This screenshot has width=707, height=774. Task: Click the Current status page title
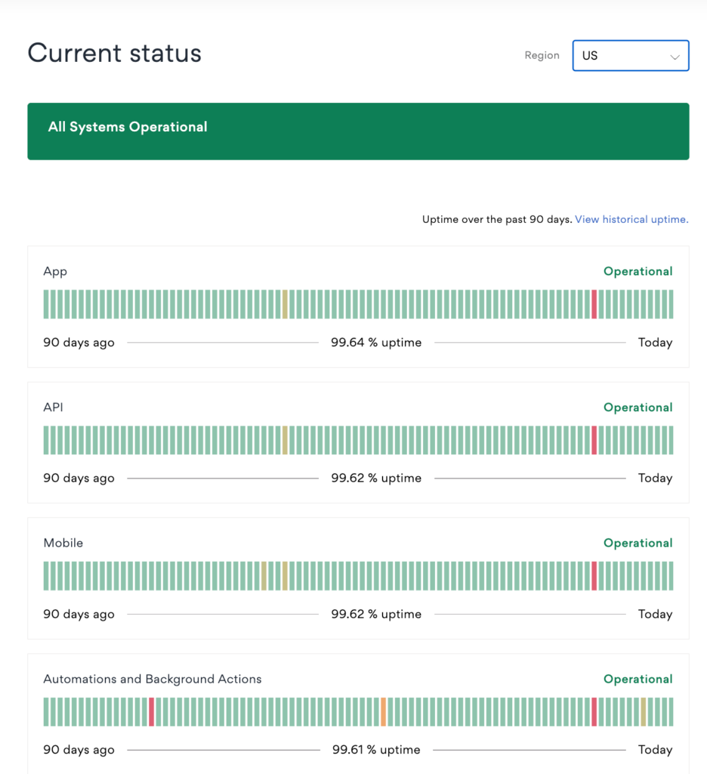pyautogui.click(x=114, y=53)
